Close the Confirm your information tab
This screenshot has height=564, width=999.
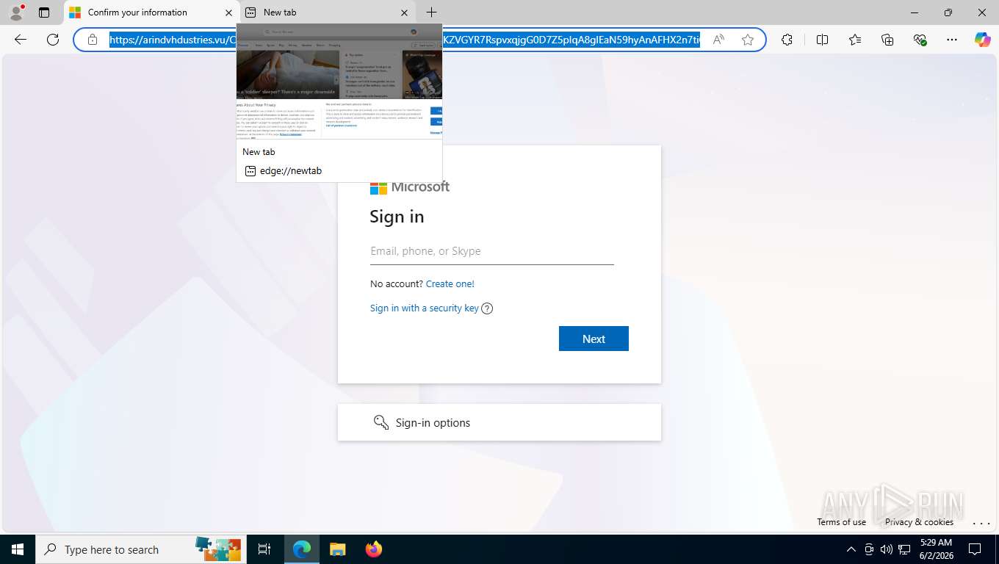228,12
